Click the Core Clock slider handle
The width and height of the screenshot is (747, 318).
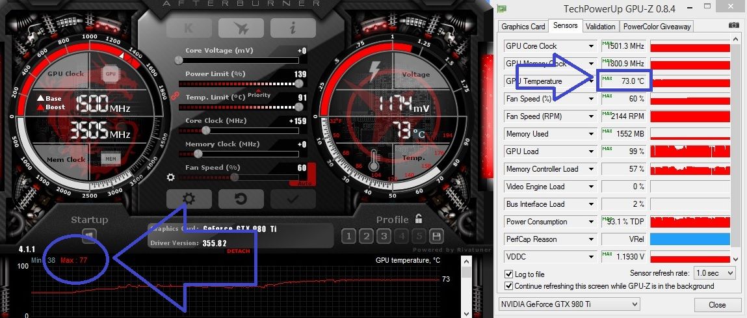206,130
